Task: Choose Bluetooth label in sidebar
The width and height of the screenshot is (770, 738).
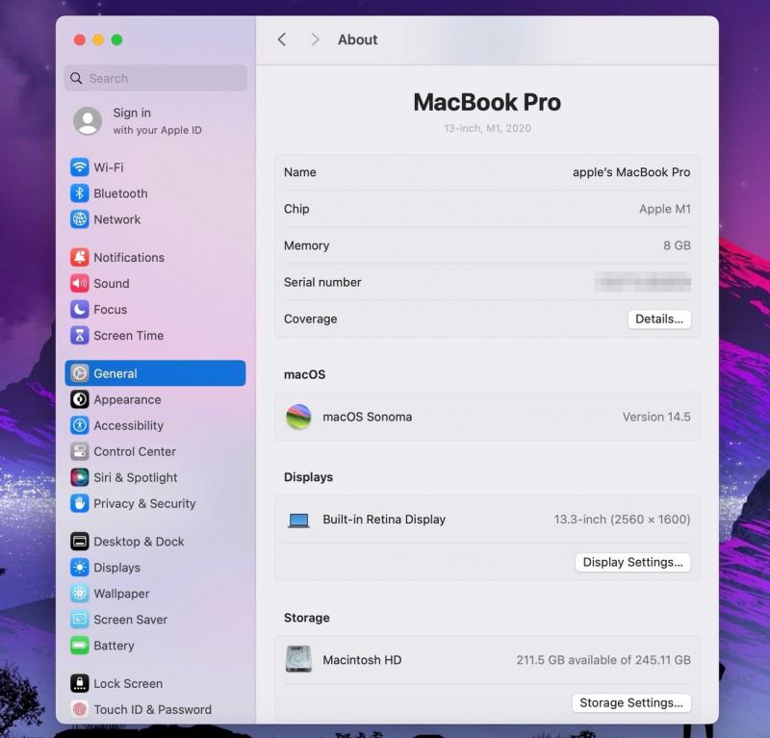Action: tap(120, 193)
